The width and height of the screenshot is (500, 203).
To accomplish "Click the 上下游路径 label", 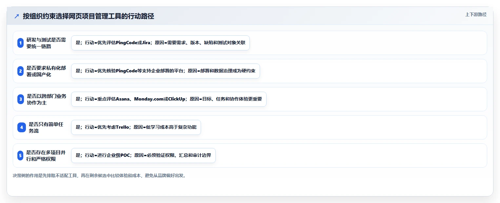I will pyautogui.click(x=476, y=14).
